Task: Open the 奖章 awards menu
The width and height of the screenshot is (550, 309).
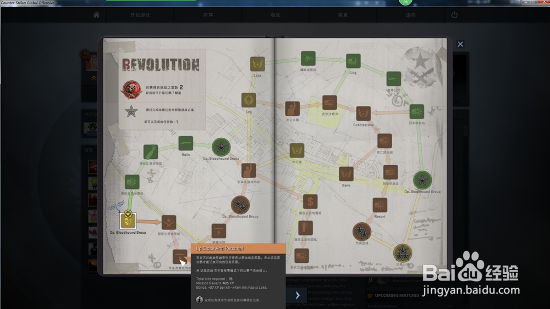Action: [x=343, y=15]
